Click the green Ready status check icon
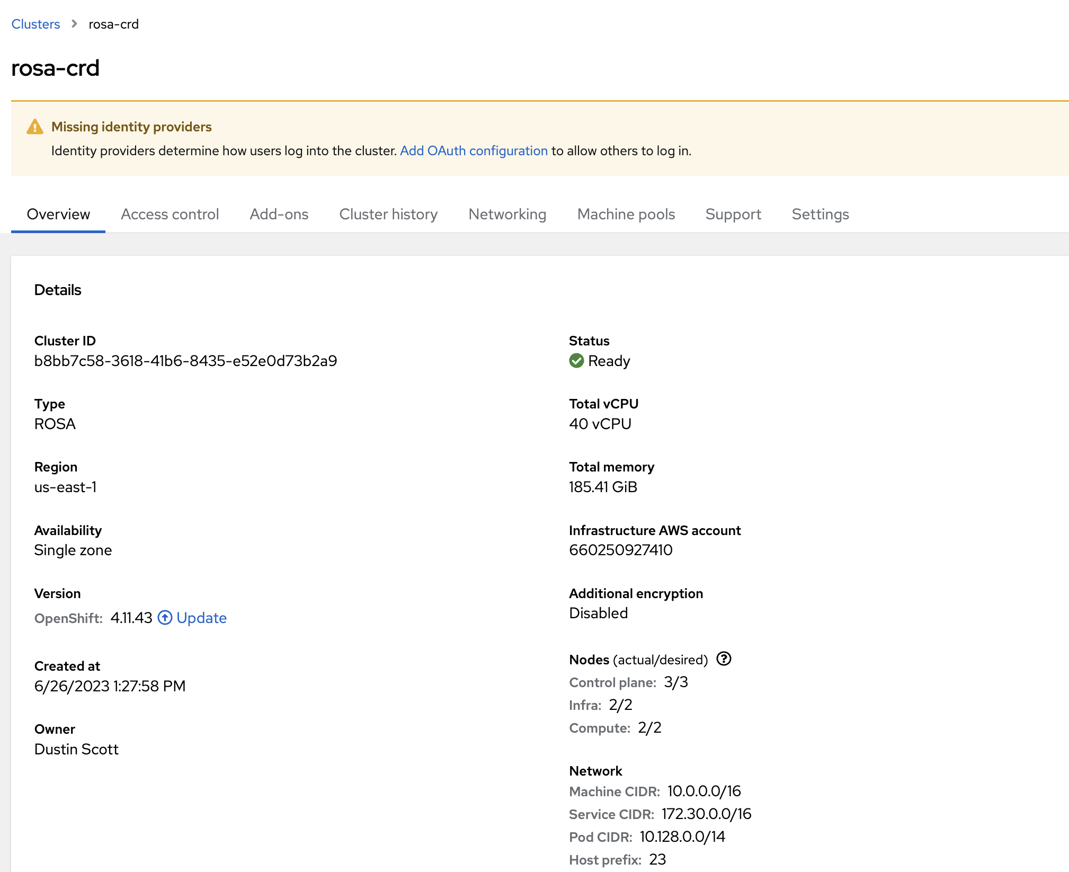Viewport: 1069px width, 872px height. (x=576, y=361)
